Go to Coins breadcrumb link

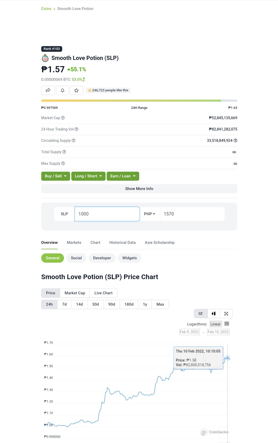point(46,8)
